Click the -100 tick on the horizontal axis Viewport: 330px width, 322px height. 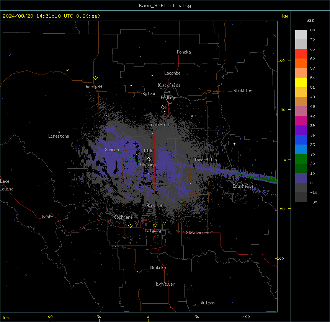48,317
